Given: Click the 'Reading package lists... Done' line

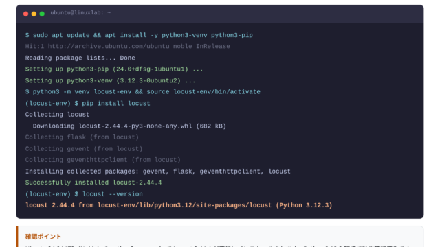Looking at the screenshot, I should pos(80,58).
